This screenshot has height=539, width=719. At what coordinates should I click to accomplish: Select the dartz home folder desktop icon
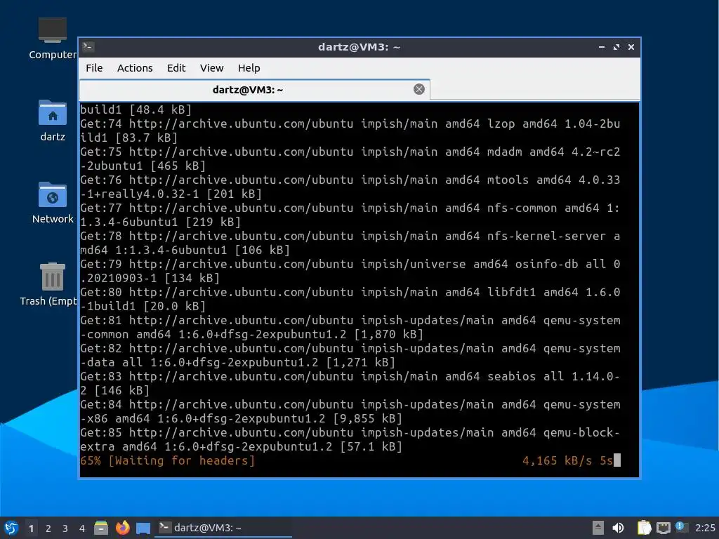[x=52, y=121]
